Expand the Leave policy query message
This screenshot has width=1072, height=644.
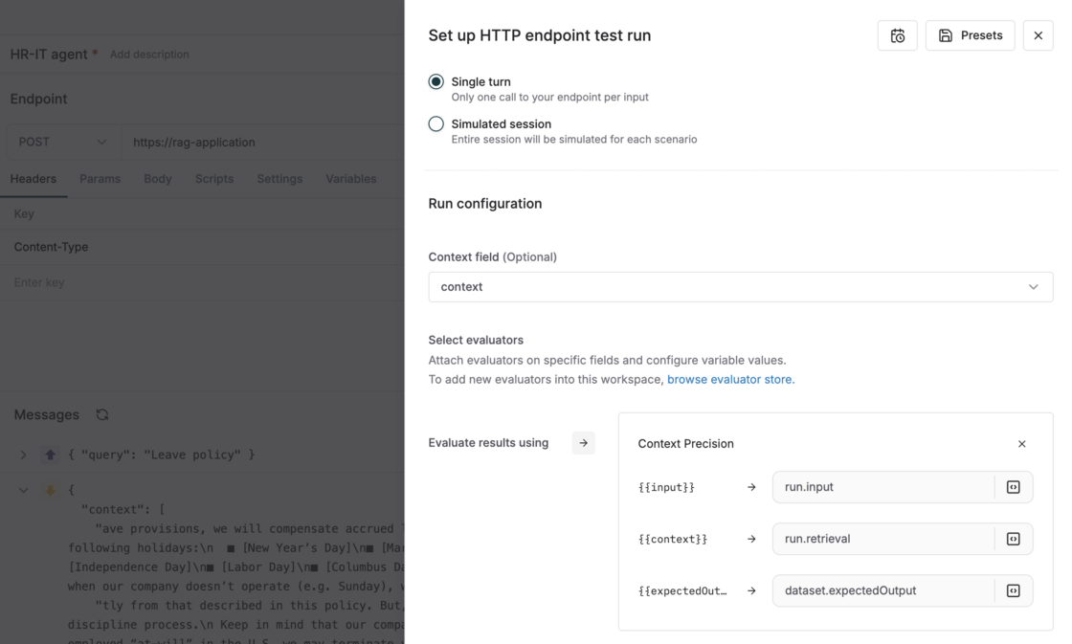point(24,455)
